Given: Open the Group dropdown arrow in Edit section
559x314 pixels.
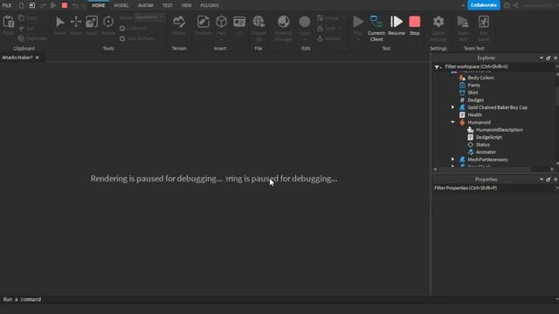Looking at the screenshot, I should point(343,17).
